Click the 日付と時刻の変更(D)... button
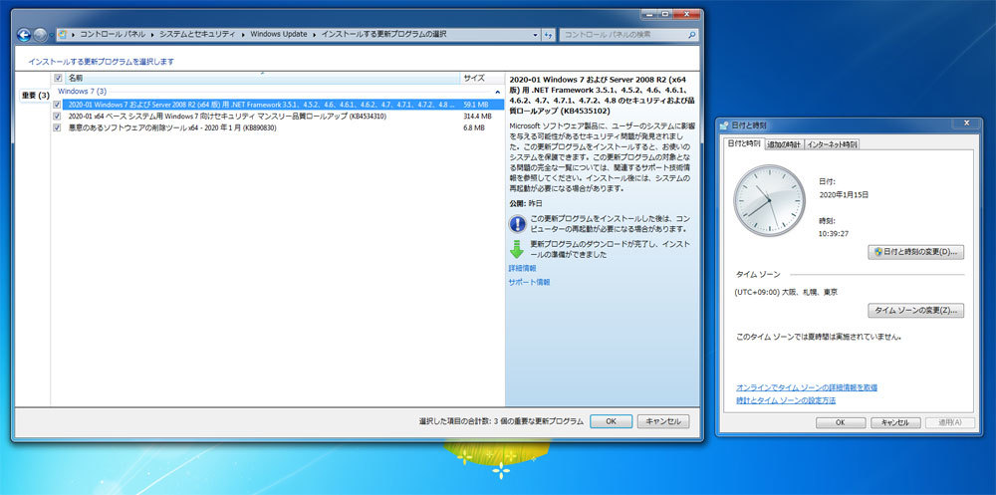996x495 pixels. 915,252
